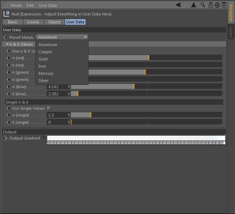Click the up arrow navigation icon
235x214 pixels.
click(194, 5)
